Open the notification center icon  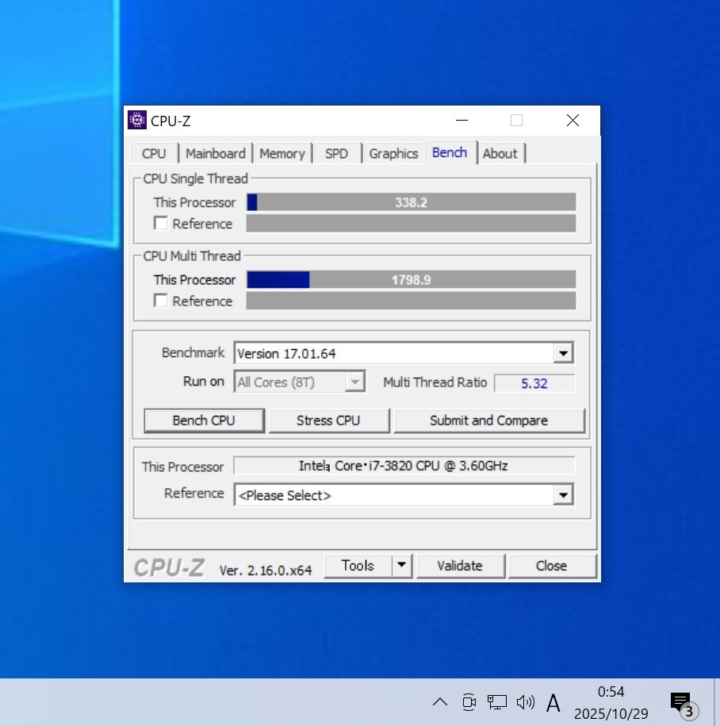680,701
